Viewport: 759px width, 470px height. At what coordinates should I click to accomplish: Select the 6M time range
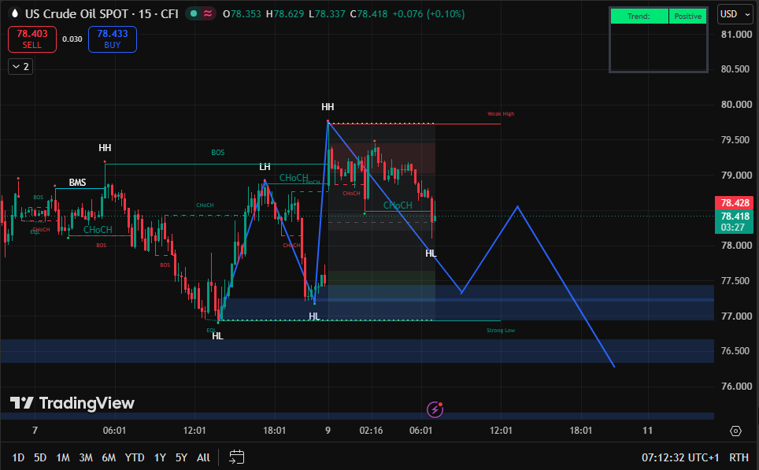click(109, 457)
